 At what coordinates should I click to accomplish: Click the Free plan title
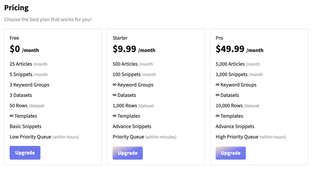click(14, 38)
